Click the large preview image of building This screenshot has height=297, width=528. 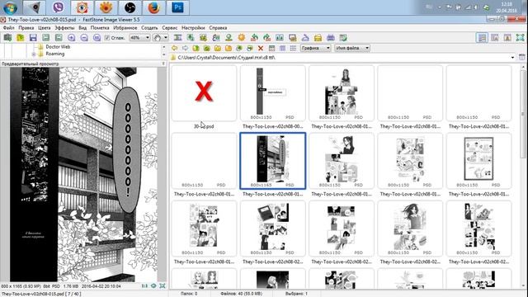tap(83, 174)
